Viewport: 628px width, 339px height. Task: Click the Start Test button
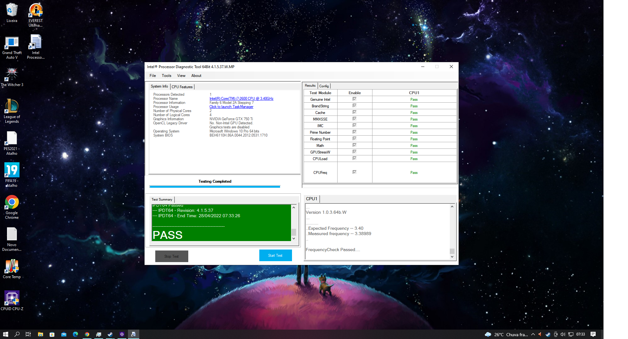(x=275, y=256)
